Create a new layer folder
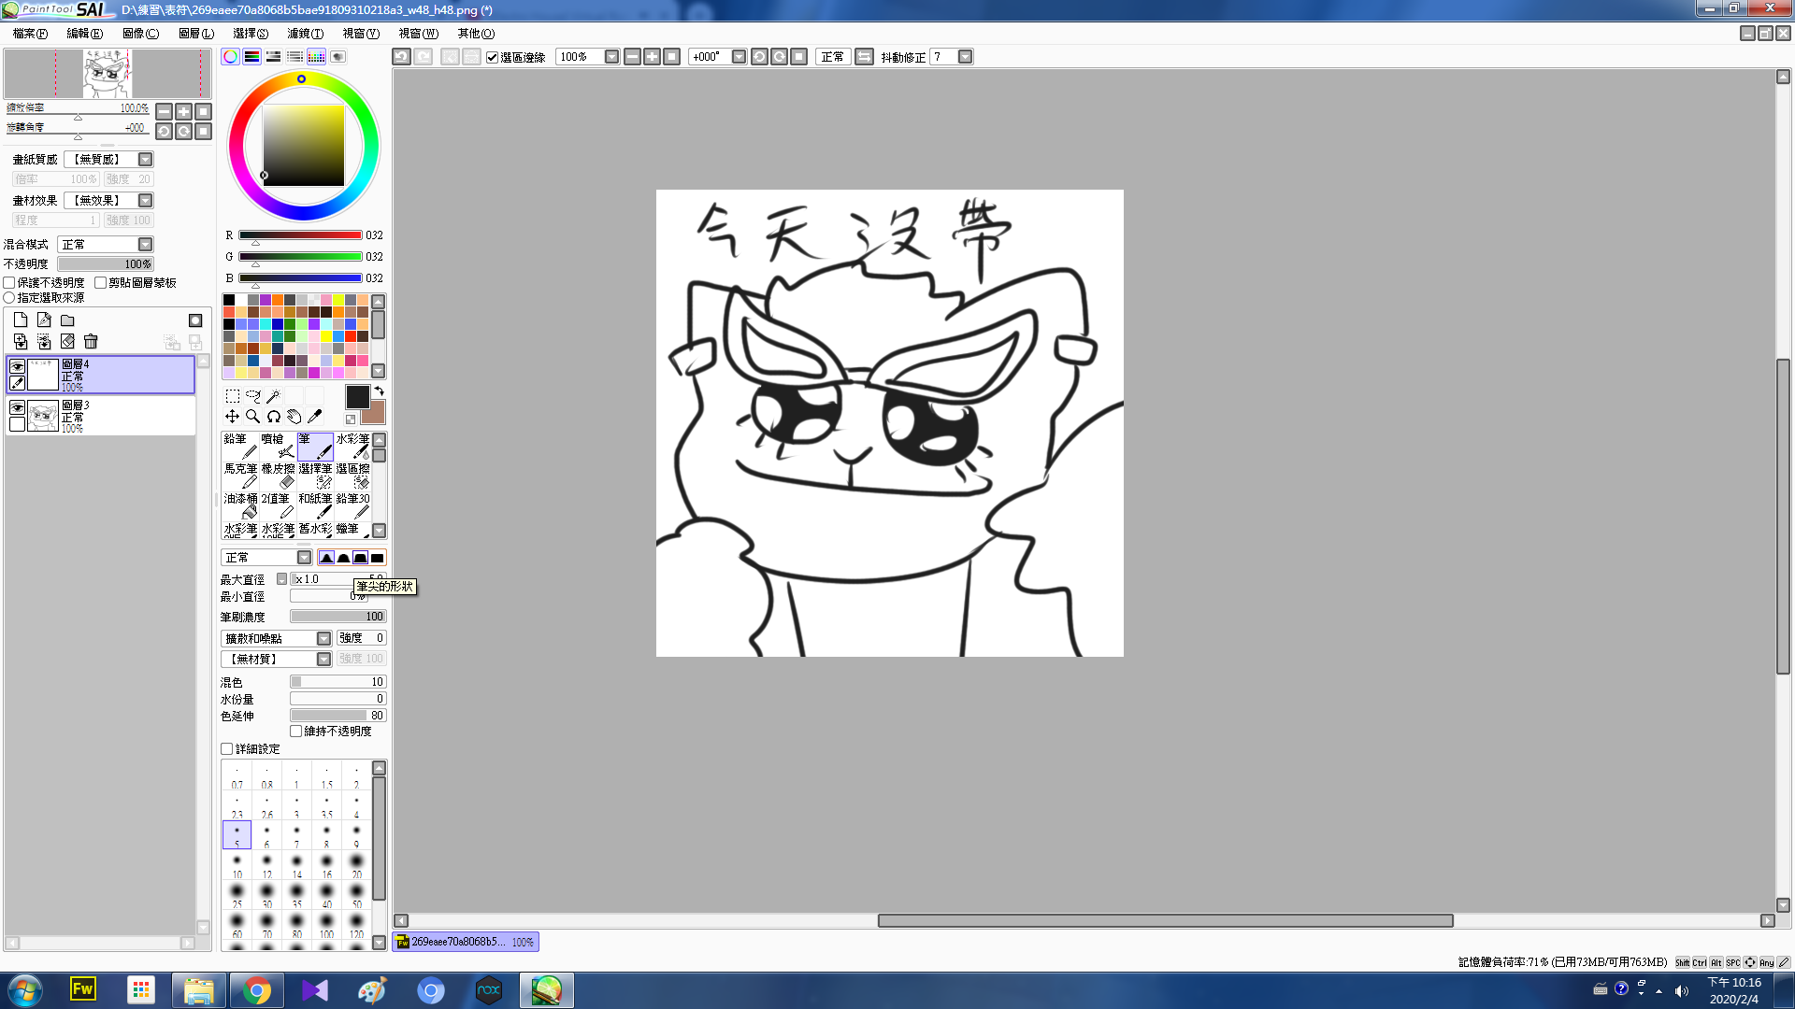The image size is (1795, 1009). coord(67,320)
